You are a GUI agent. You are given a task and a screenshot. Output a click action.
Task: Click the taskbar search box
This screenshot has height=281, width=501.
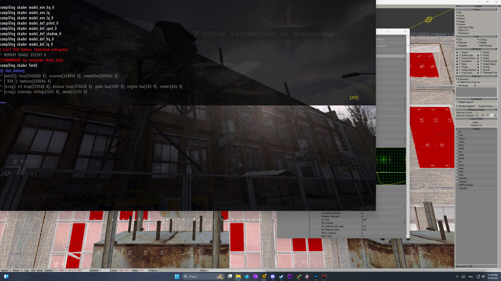[203, 276]
